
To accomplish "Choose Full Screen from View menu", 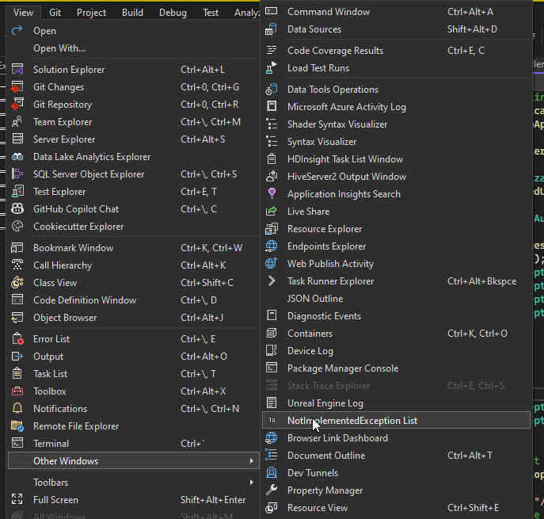I will pos(55,500).
